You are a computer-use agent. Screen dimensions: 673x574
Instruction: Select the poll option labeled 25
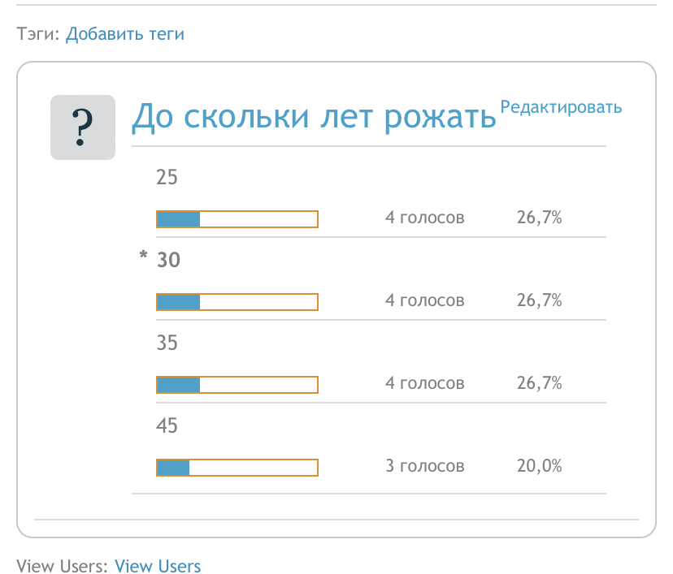coord(167,177)
